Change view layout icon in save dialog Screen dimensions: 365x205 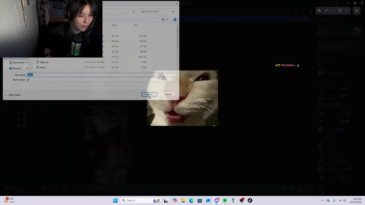pos(163,20)
